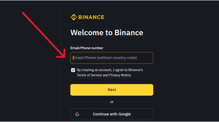Click the BINANCE wordmark text
Viewport: 219px width, 122px height.
click(91, 17)
